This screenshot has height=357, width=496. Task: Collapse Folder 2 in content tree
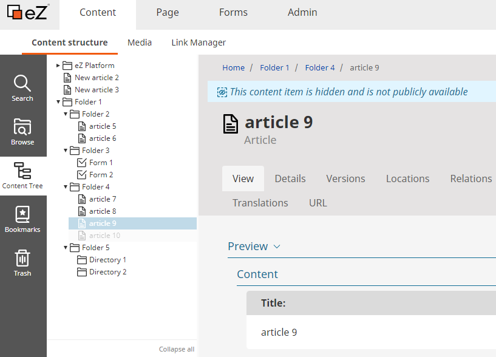[66, 114]
